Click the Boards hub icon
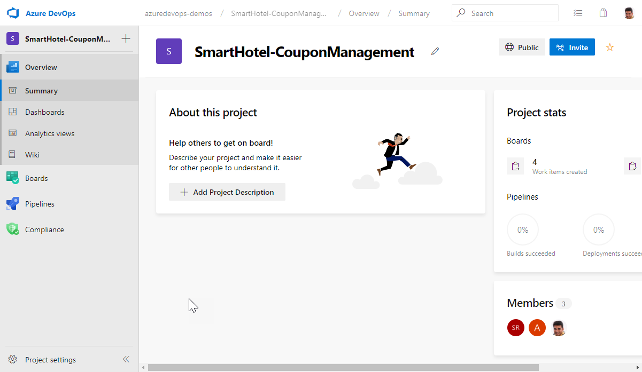642x372 pixels. [13, 178]
